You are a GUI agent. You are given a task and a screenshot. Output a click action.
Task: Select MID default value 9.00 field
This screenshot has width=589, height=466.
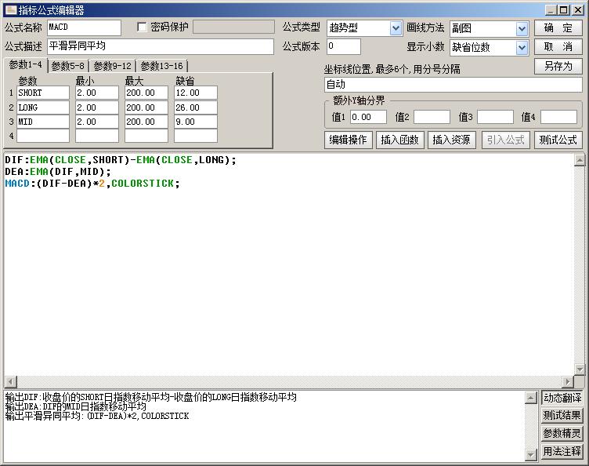click(196, 122)
